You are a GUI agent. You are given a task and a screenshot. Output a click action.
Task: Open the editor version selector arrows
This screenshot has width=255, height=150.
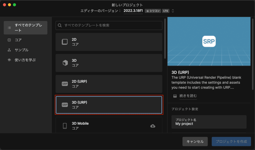pyautogui.click(x=173, y=11)
